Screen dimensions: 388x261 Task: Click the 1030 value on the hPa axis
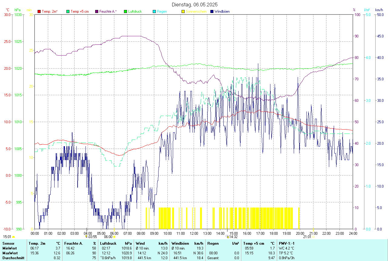coord(18,15)
